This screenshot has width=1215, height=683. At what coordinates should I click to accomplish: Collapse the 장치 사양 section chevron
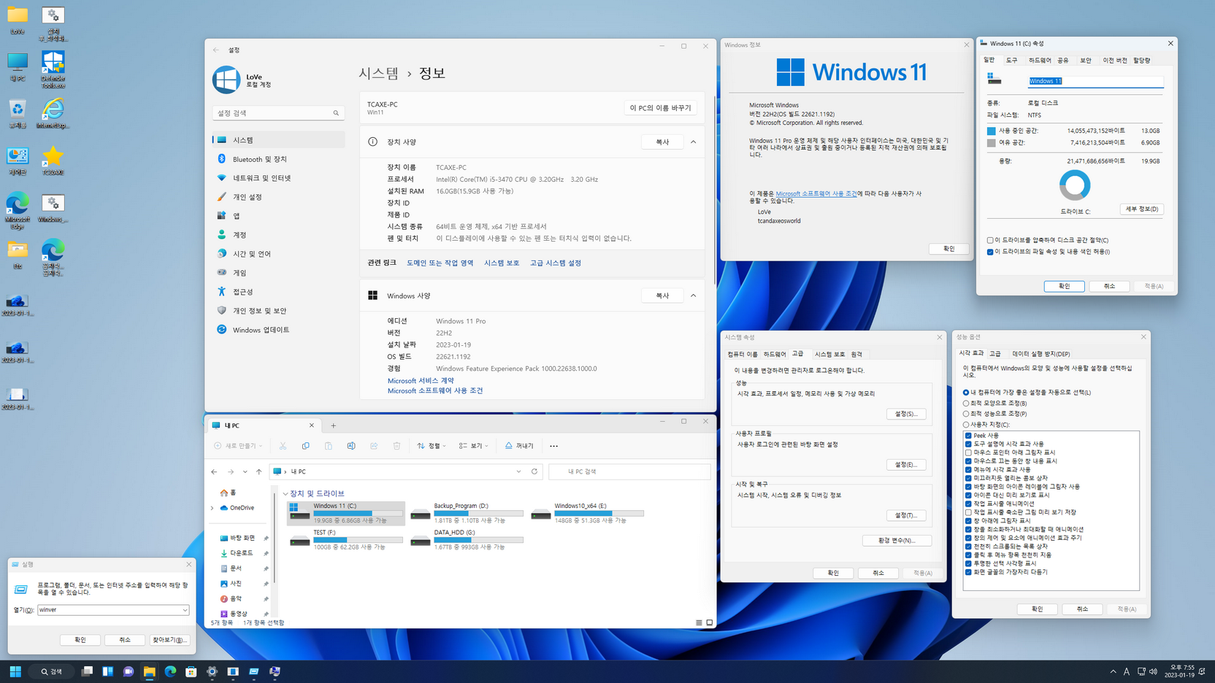tap(693, 142)
